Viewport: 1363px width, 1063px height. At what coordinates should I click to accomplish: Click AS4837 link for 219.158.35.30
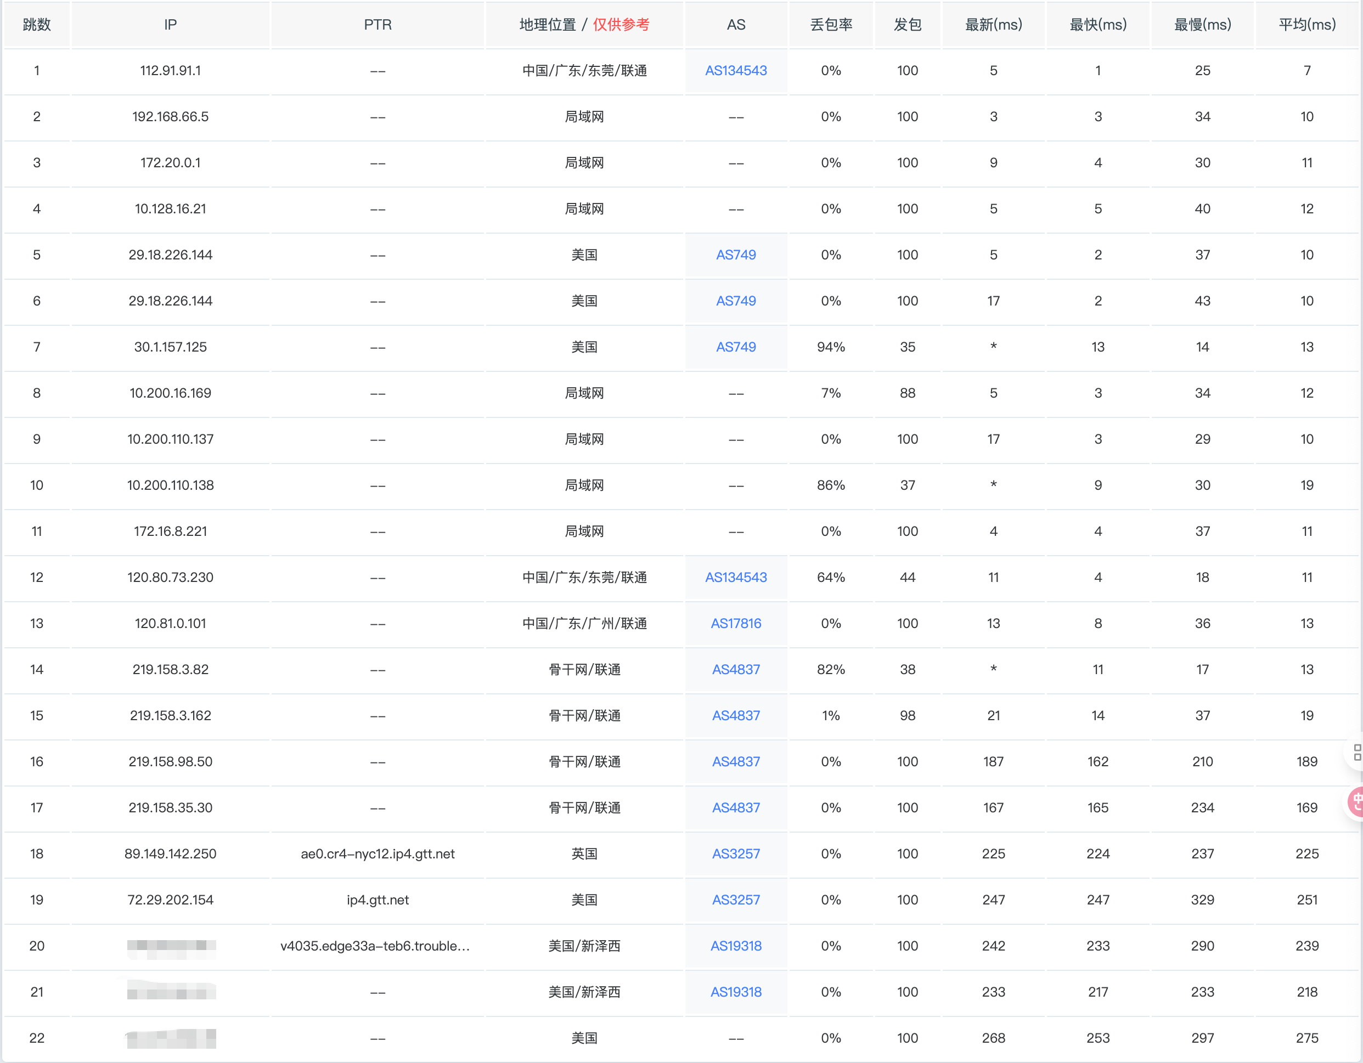coord(736,807)
